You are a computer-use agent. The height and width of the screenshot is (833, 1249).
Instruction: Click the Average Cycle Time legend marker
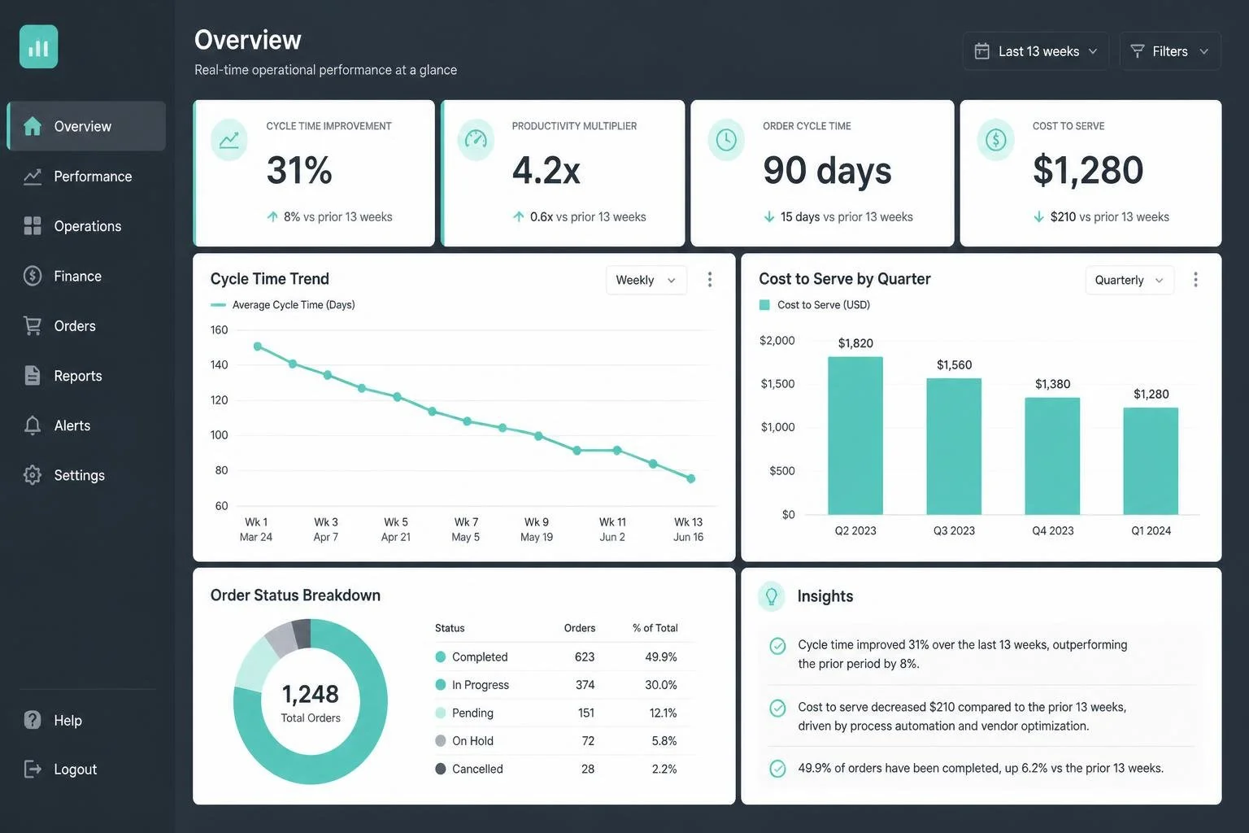point(218,305)
